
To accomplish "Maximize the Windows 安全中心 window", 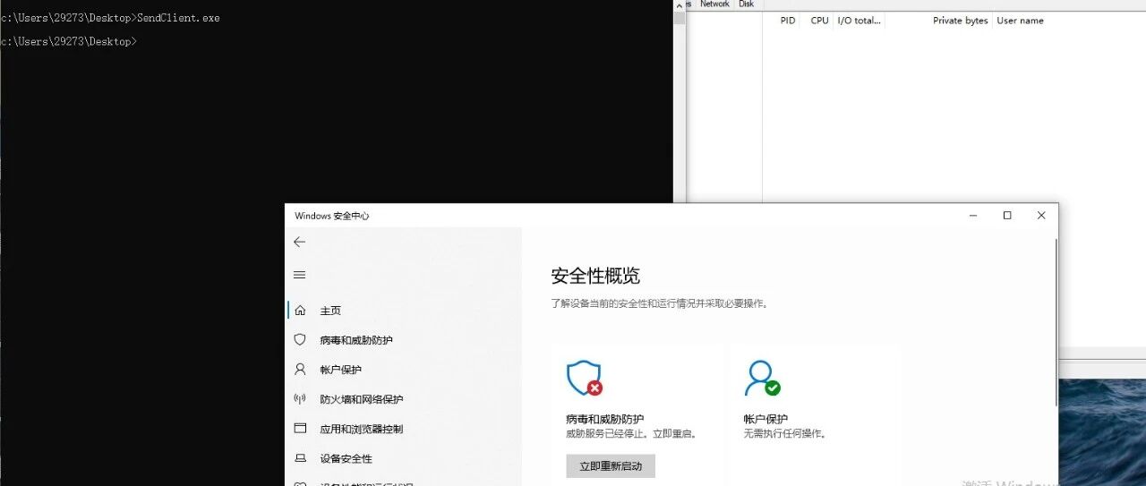I will [1007, 216].
